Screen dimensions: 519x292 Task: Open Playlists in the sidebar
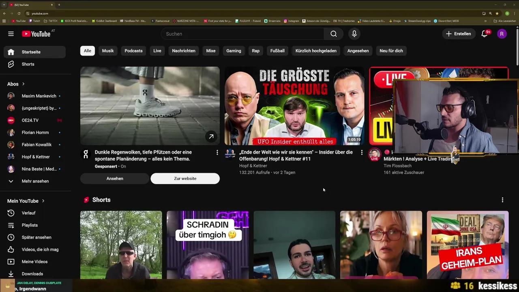coord(34,225)
